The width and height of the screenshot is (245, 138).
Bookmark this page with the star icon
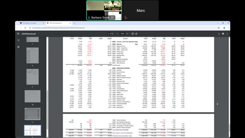click(219, 28)
